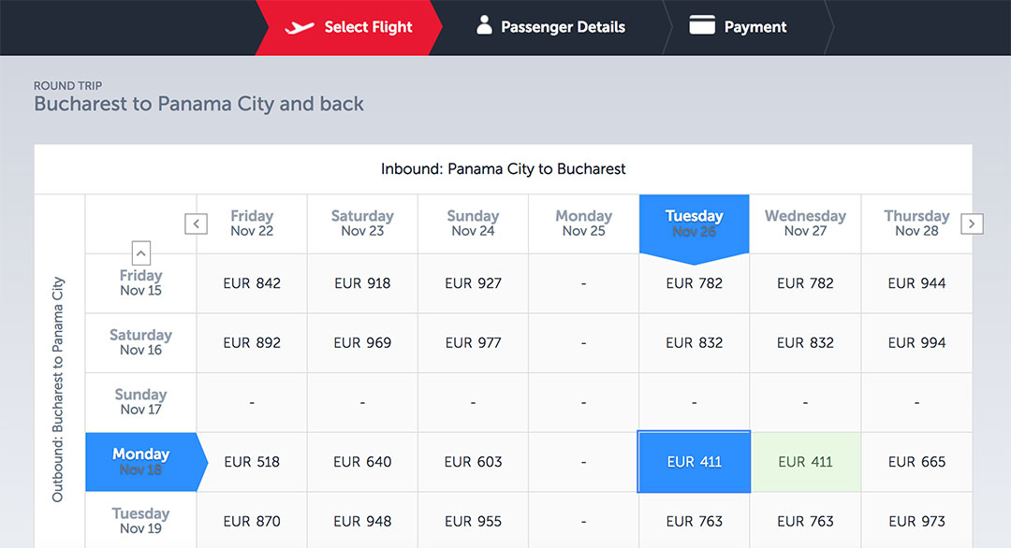Viewport: 1011px width, 548px height.
Task: Switch to the Passenger Details step
Action: 562,27
